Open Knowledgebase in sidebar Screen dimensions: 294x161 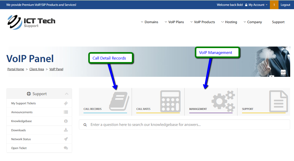click(39, 121)
